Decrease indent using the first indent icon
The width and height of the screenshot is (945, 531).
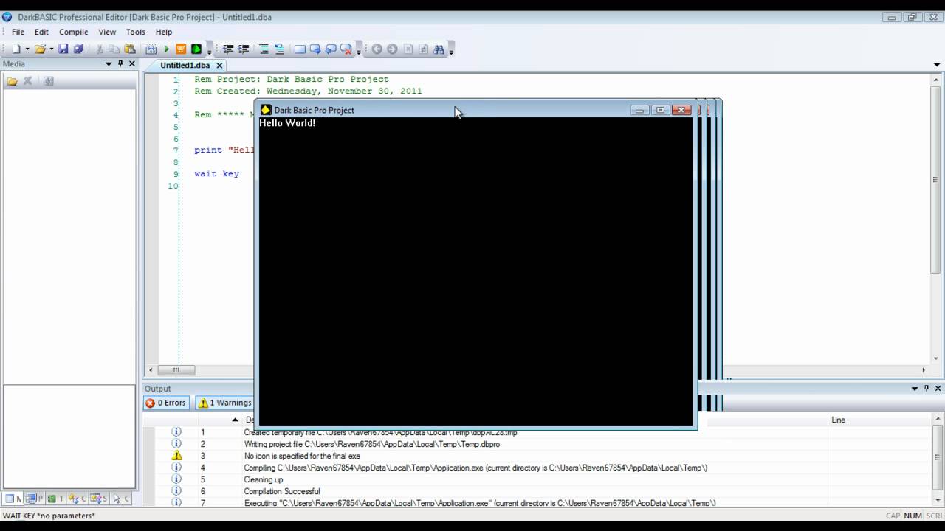coord(228,49)
